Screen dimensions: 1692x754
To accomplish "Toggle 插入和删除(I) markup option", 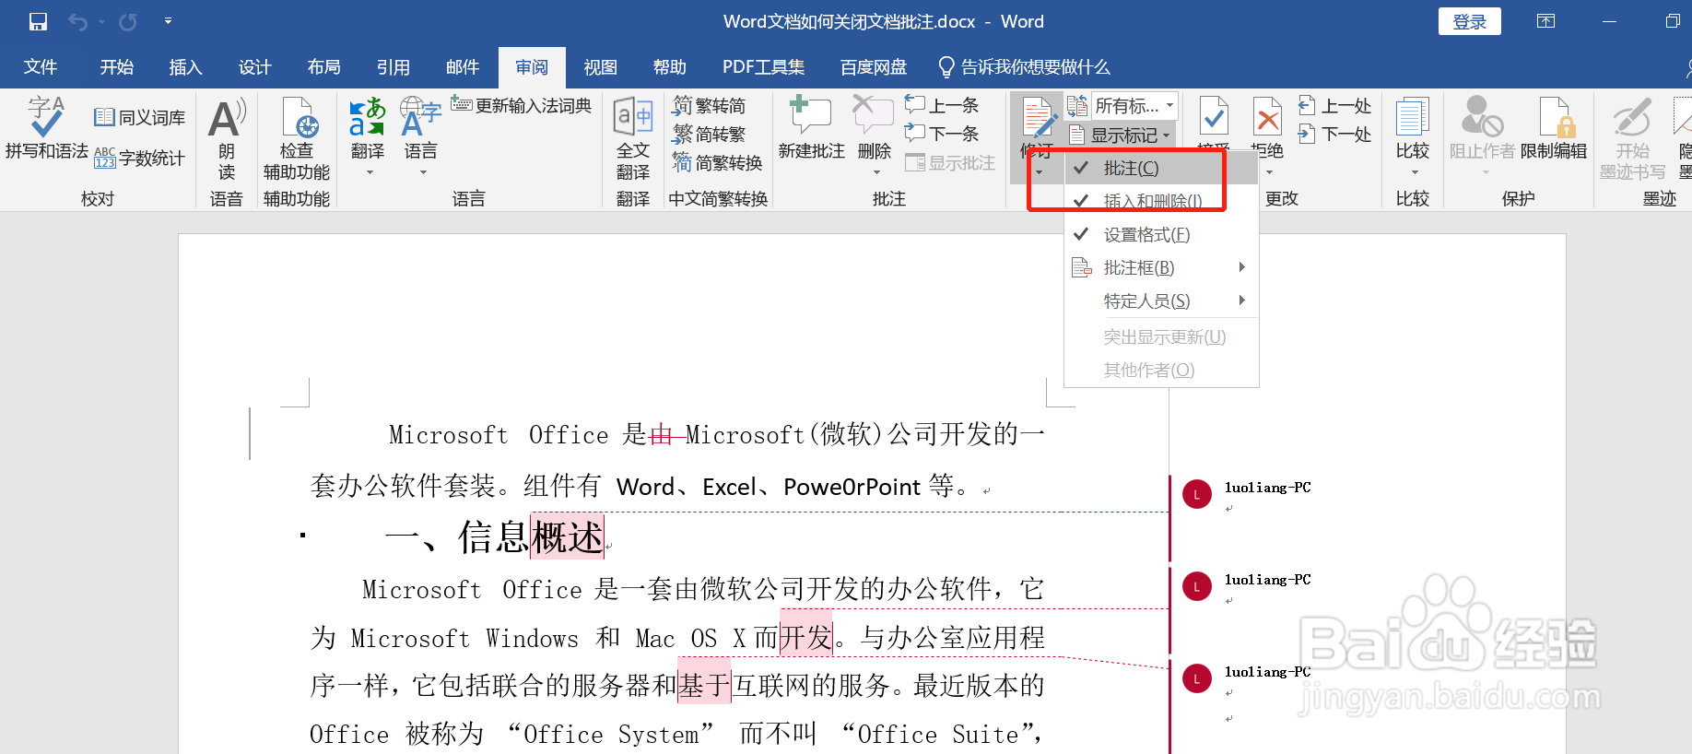I will coord(1161,201).
